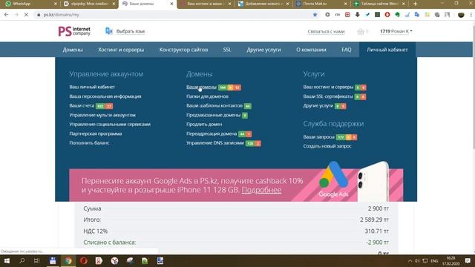Open the SSL menu item
This screenshot has height=267, width=475.
click(227, 50)
